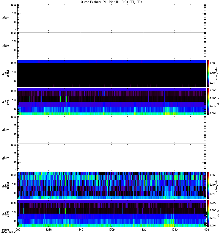This screenshot has width=223, height=238.
Task: Click the 10 tick label on thc fbk scm1 axis
Action: pyautogui.click(x=15, y=221)
